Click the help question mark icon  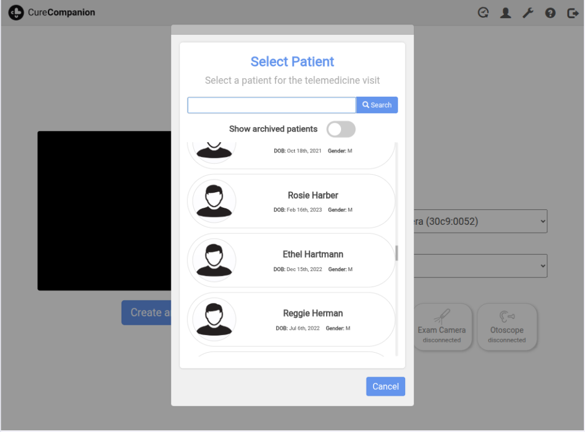point(550,13)
